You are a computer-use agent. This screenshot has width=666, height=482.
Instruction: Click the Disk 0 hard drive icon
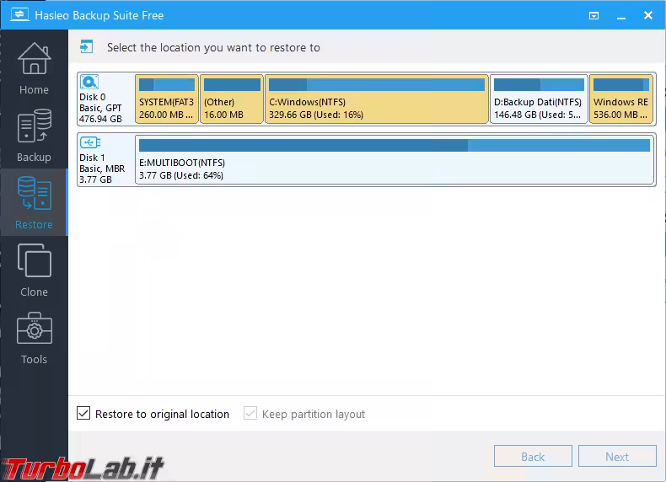click(89, 82)
